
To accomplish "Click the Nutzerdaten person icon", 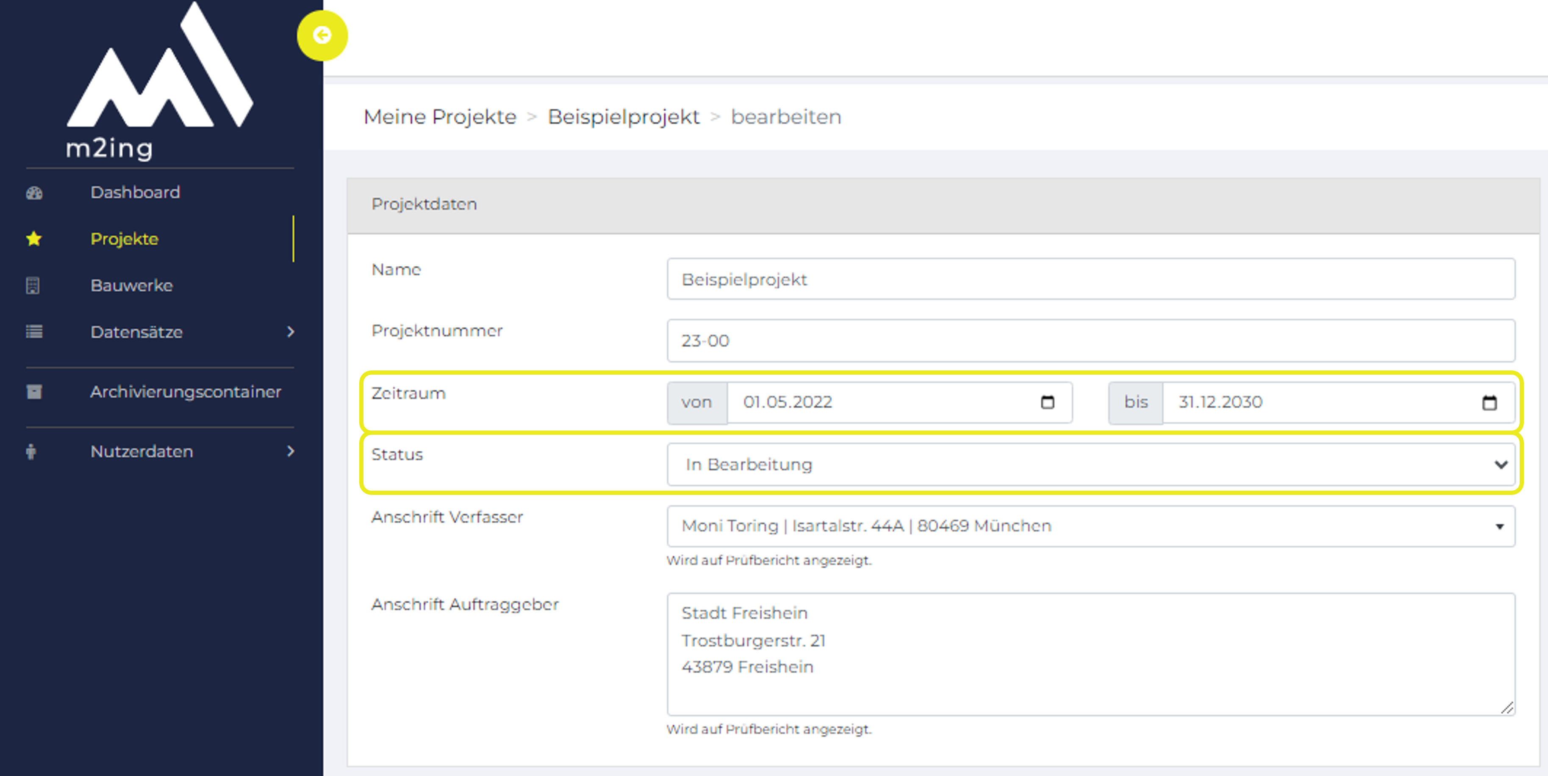I will tap(31, 451).
